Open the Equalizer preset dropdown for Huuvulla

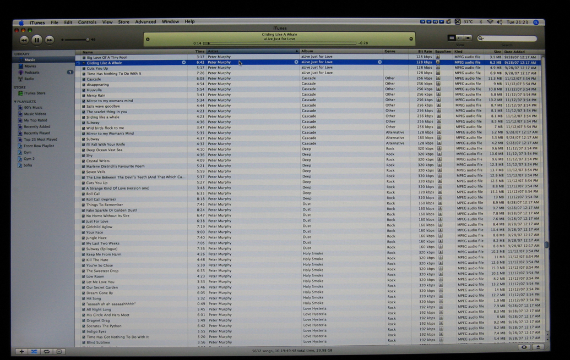tap(438, 89)
